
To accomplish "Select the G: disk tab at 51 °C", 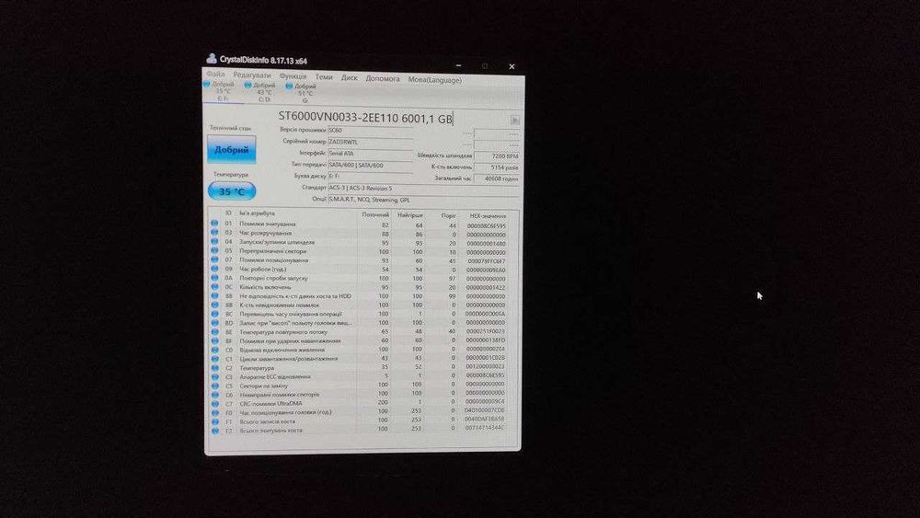I will point(302,93).
